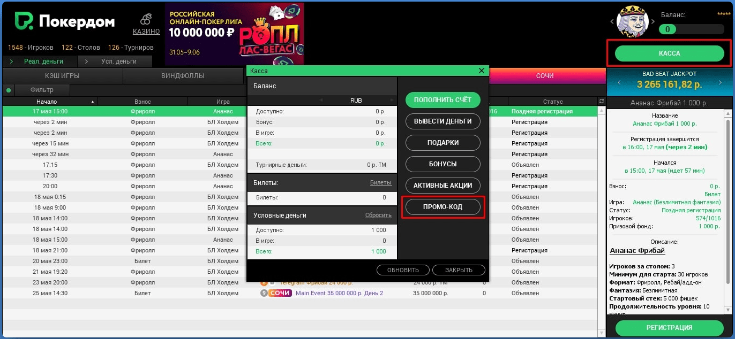Viewport: 735px width, 339px height.
Task: Click the green КАССА button
Action: coord(669,53)
